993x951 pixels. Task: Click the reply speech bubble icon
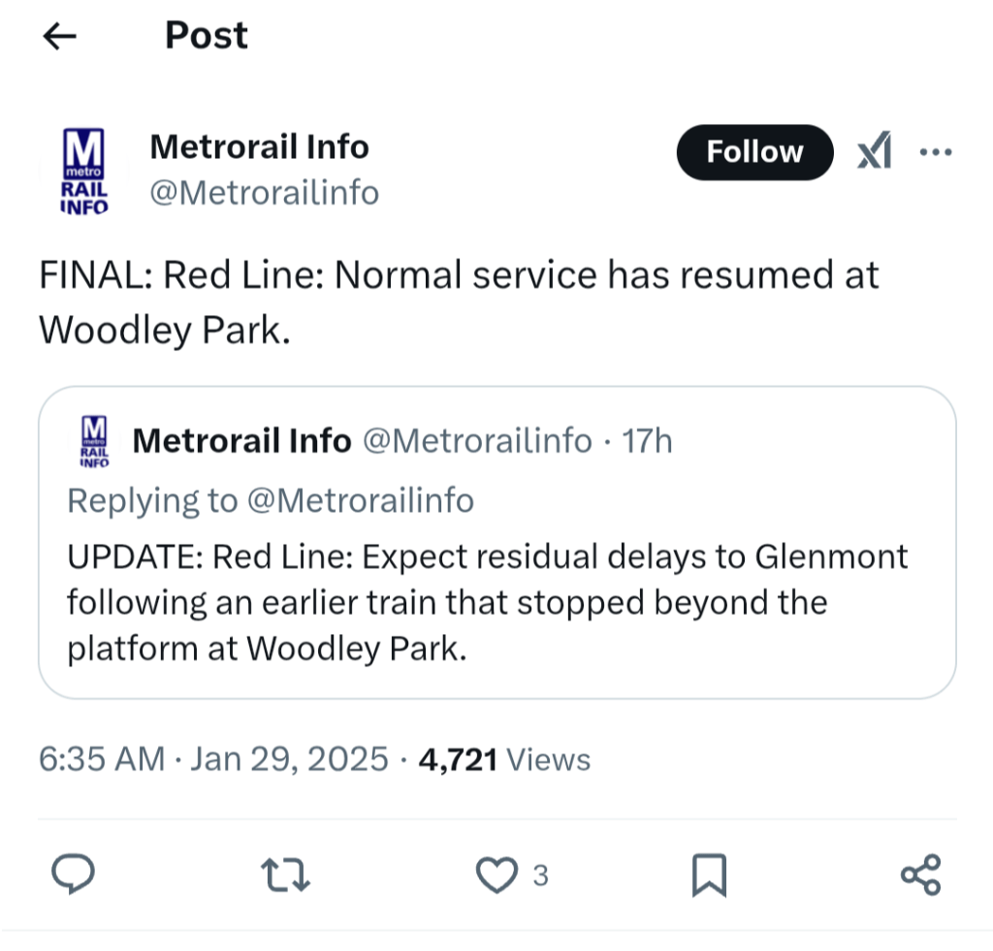pos(71,875)
